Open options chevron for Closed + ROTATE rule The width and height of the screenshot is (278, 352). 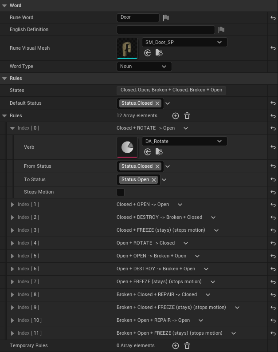point(186,128)
